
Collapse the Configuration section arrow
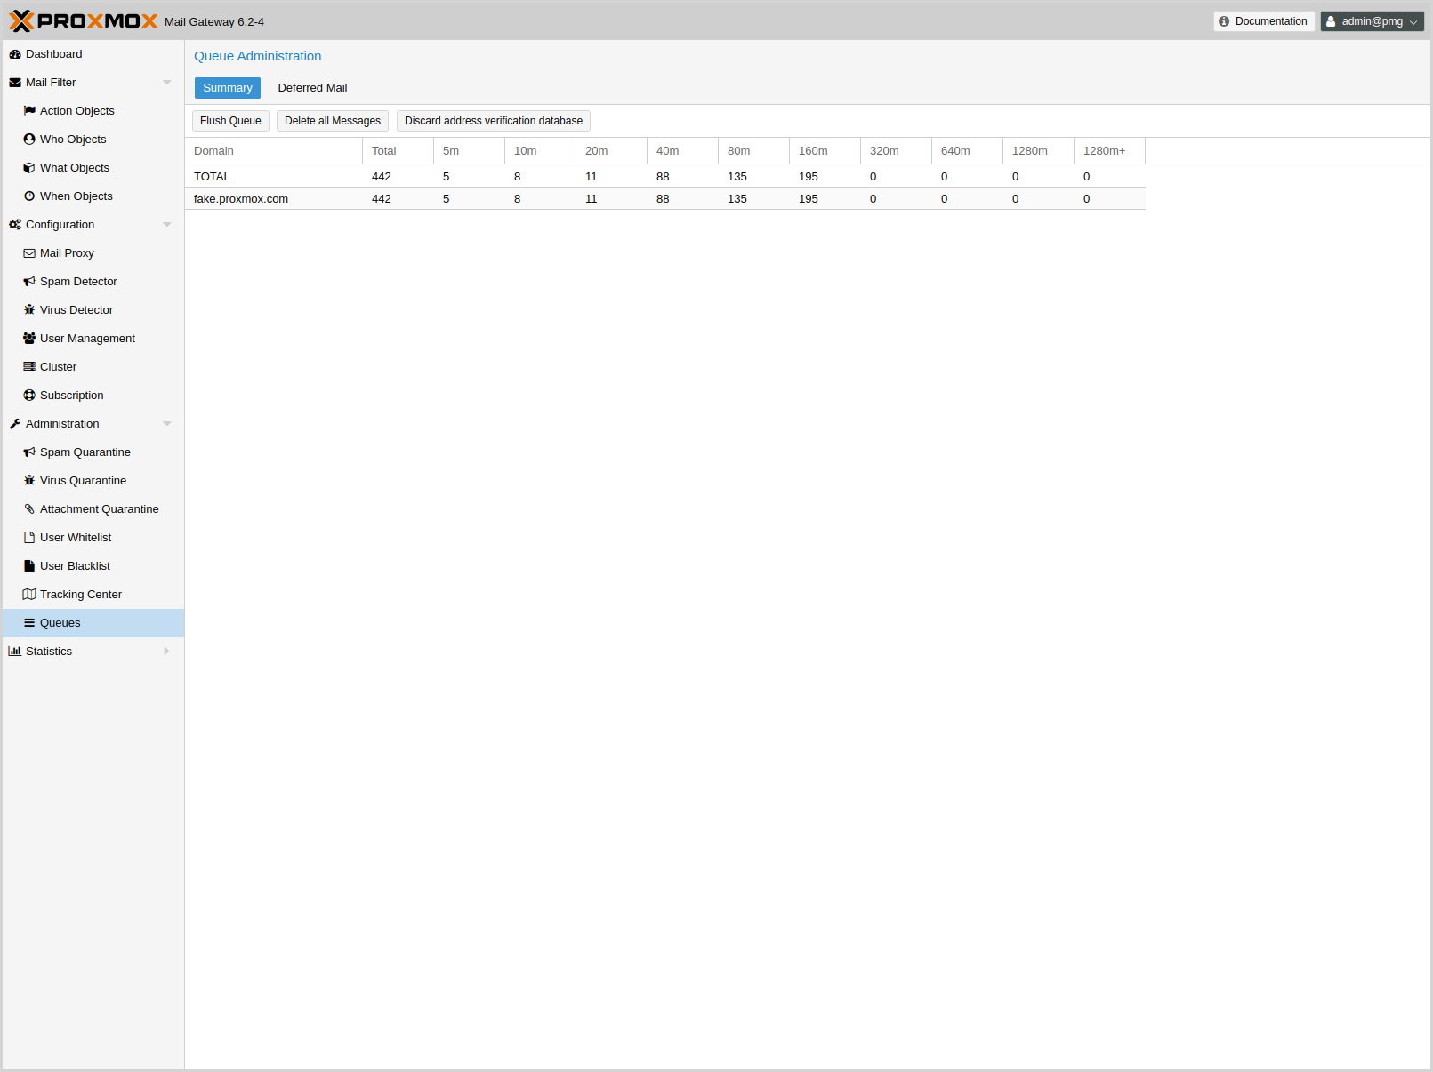pos(166,225)
